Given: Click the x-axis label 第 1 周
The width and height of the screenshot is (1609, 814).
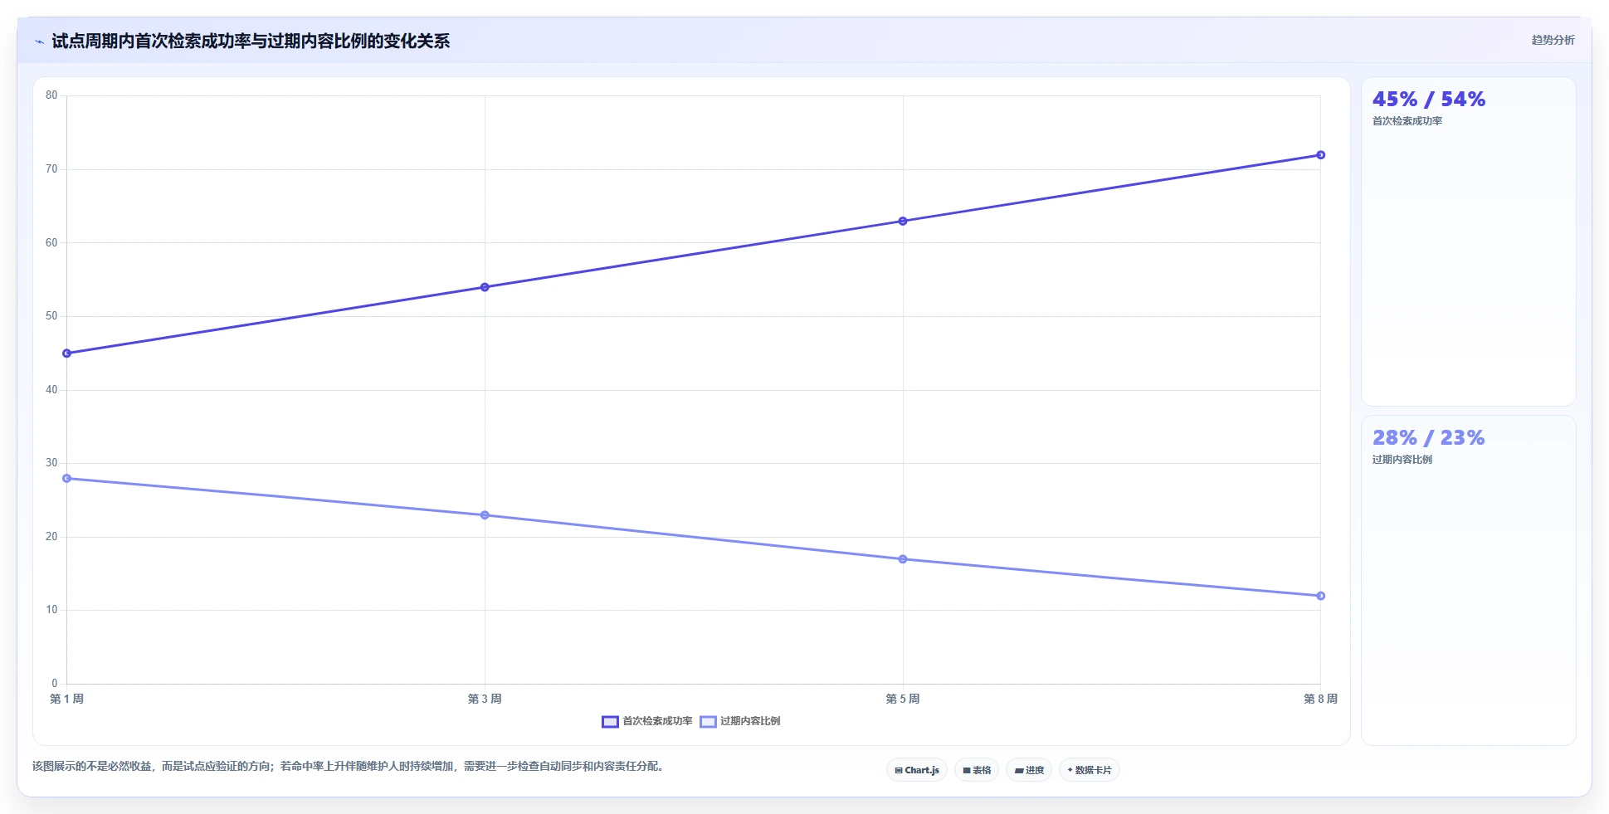Looking at the screenshot, I should (67, 699).
